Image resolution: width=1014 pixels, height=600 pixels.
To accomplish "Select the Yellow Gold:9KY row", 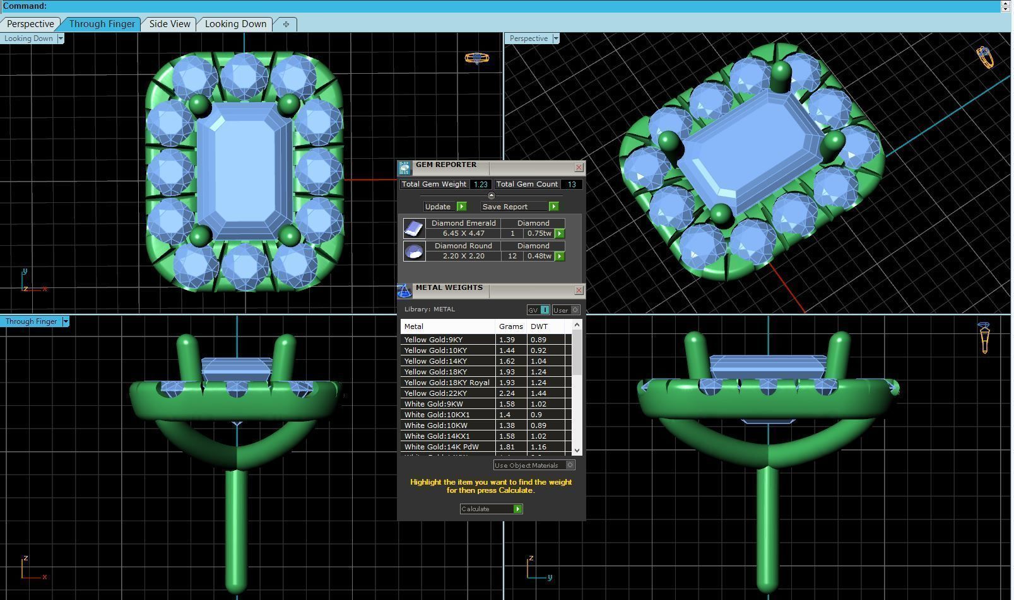I will pos(486,340).
